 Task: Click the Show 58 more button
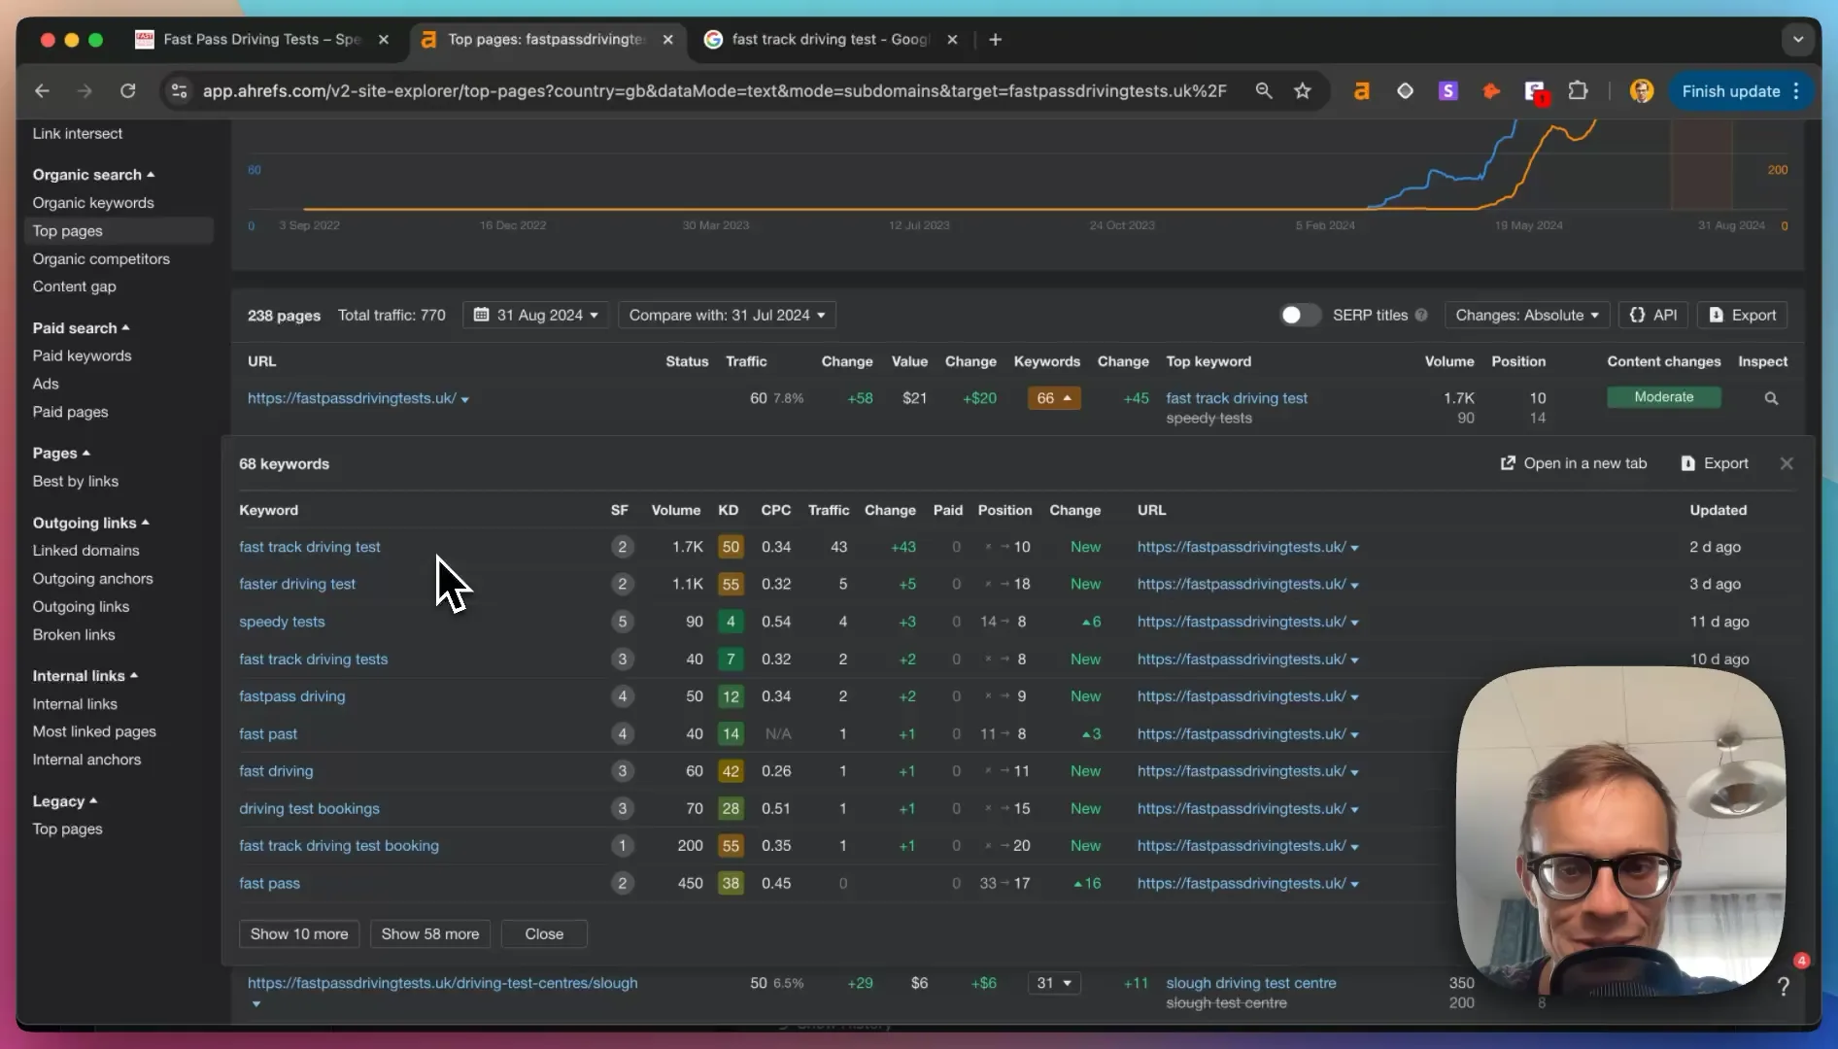tap(430, 934)
